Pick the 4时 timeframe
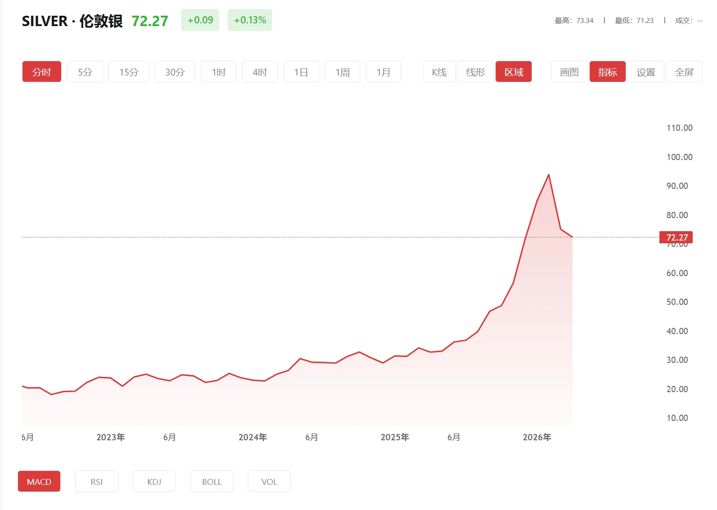The image size is (717, 510). 260,72
